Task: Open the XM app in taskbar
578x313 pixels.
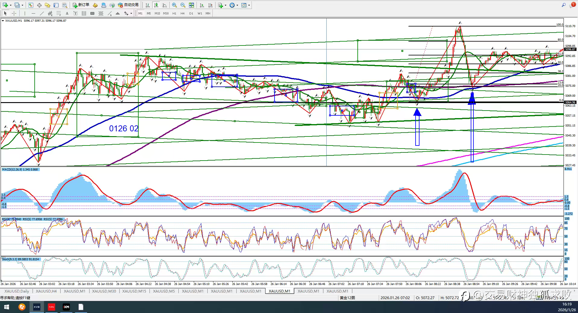Action: [66, 307]
